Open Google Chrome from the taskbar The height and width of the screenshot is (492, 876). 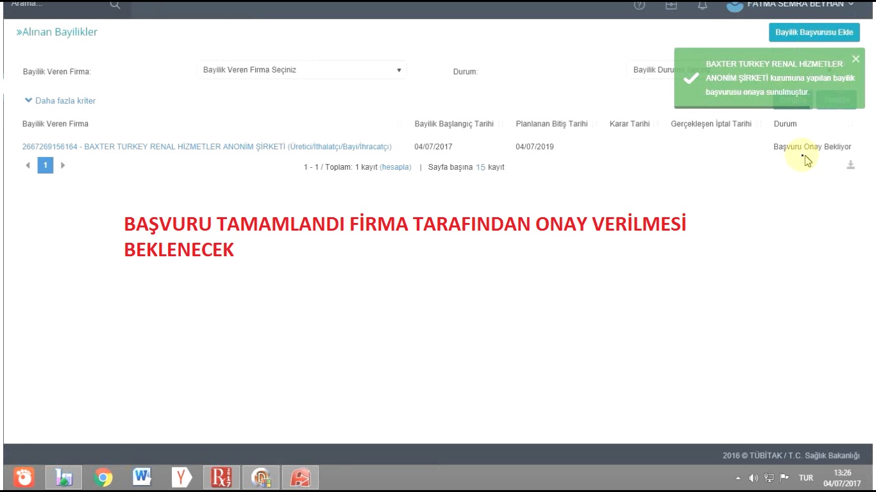pyautogui.click(x=103, y=477)
